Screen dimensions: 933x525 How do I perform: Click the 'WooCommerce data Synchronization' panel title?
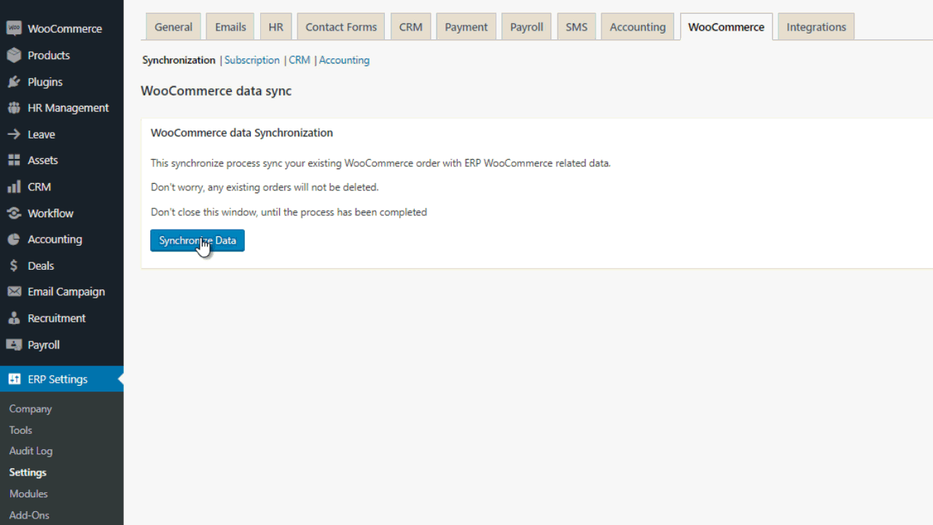pyautogui.click(x=242, y=133)
